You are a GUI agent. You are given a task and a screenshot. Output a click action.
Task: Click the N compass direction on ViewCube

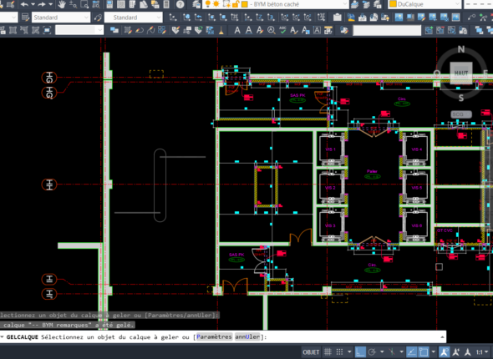point(461,49)
